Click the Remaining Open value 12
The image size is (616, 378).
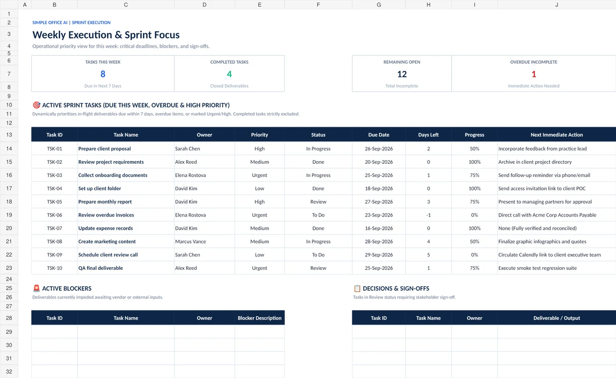[x=402, y=74]
